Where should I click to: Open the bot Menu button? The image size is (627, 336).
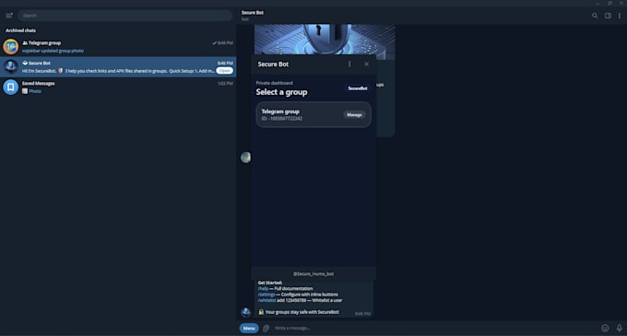point(249,328)
